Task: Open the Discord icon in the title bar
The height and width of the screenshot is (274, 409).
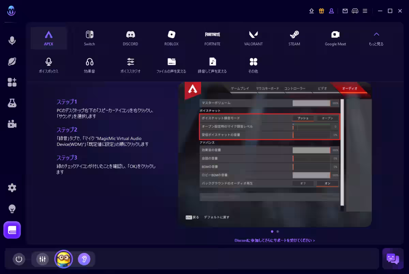Action: click(x=355, y=11)
